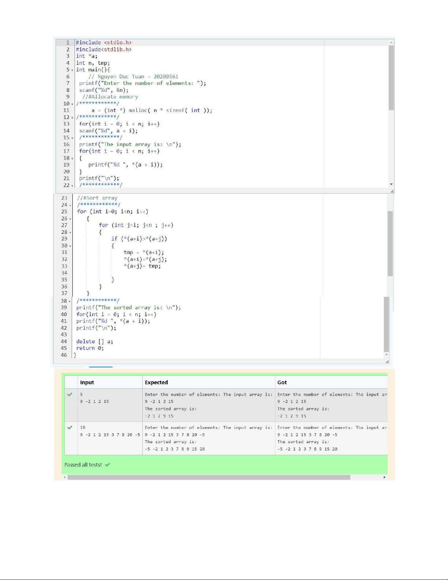The image size is (448, 580).
Task: Click the delete [] a; line in the editor
Action: pos(94,341)
